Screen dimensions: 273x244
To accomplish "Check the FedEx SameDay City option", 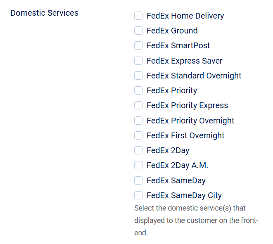I will (138, 196).
